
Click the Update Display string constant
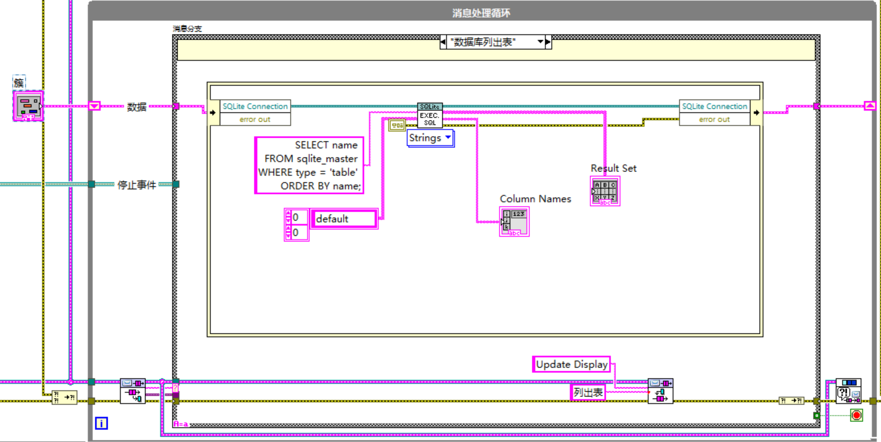[x=571, y=364]
